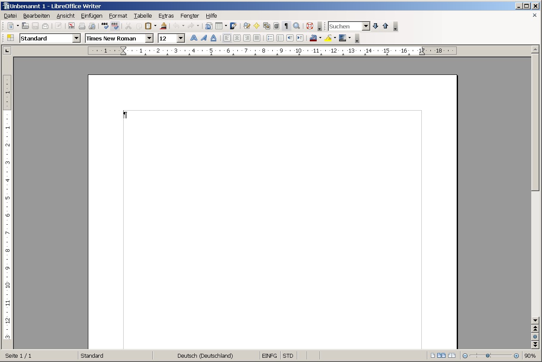The image size is (542, 362).
Task: Search downward with the Suchen arrow
Action: pyautogui.click(x=374, y=26)
